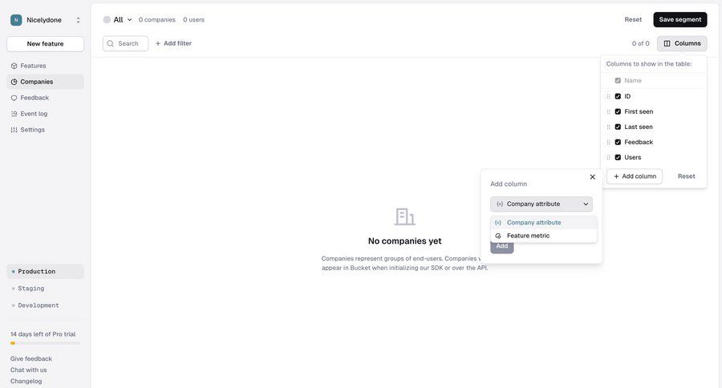
Task: Click the Pro trial progress bar
Action: [45, 343]
